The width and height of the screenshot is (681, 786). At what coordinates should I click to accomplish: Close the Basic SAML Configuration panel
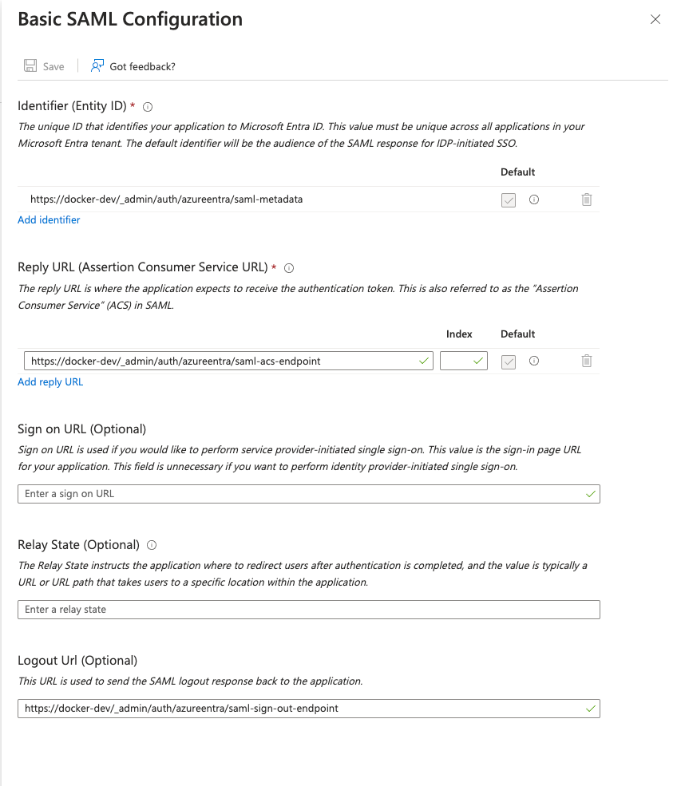655,19
